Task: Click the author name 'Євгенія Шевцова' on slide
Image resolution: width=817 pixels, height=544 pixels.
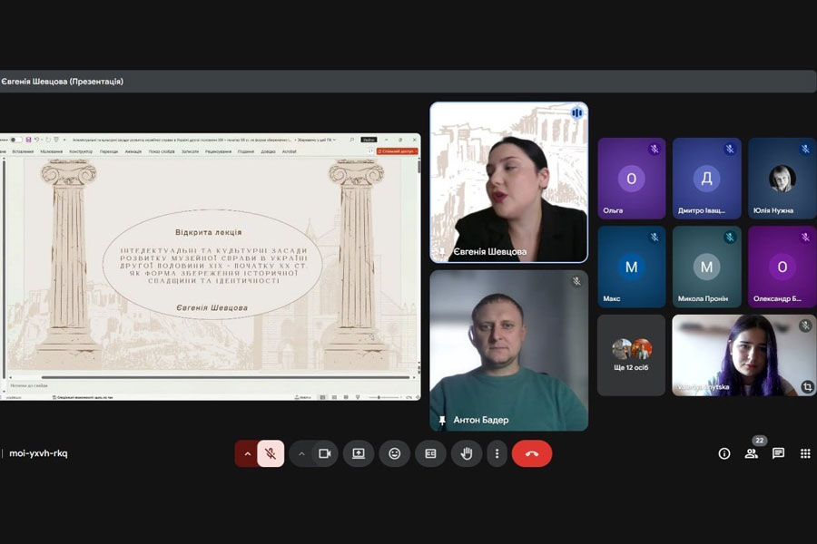Action: [212, 307]
